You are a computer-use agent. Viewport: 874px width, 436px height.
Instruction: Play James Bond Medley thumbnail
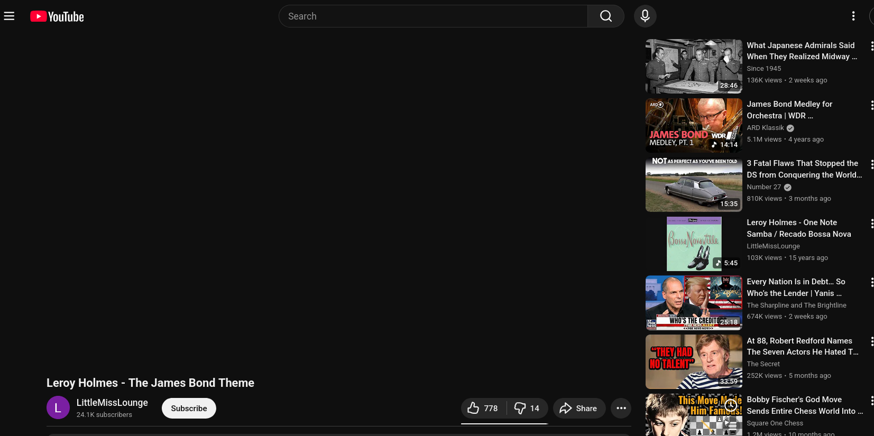tap(693, 125)
